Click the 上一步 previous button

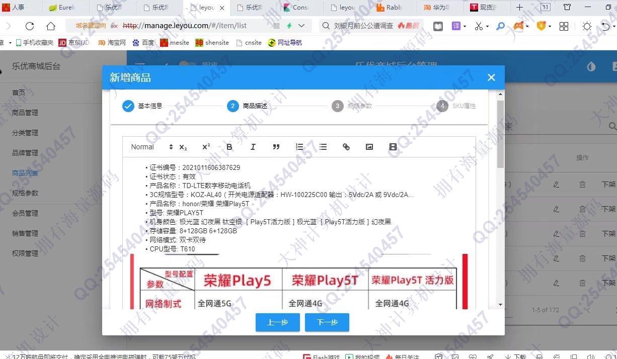278,322
